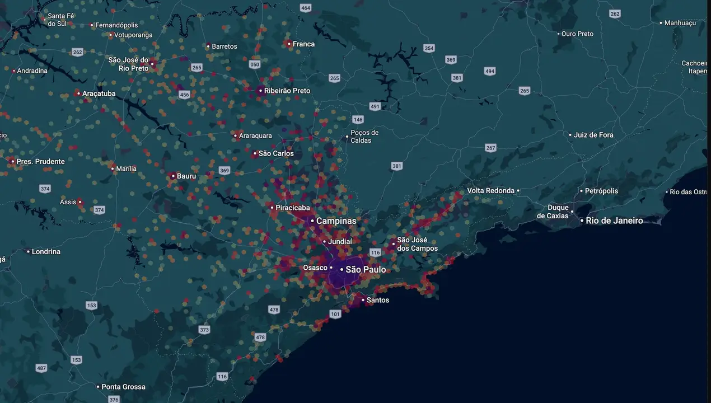Image resolution: width=711 pixels, height=403 pixels.
Task: Click the Bauru city marker
Action: (x=173, y=176)
